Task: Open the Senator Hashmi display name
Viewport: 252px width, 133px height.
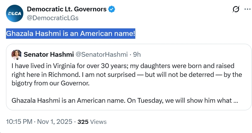Action: (48, 54)
